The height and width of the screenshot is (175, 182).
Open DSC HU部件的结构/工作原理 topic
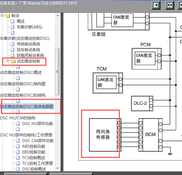coord(26,135)
